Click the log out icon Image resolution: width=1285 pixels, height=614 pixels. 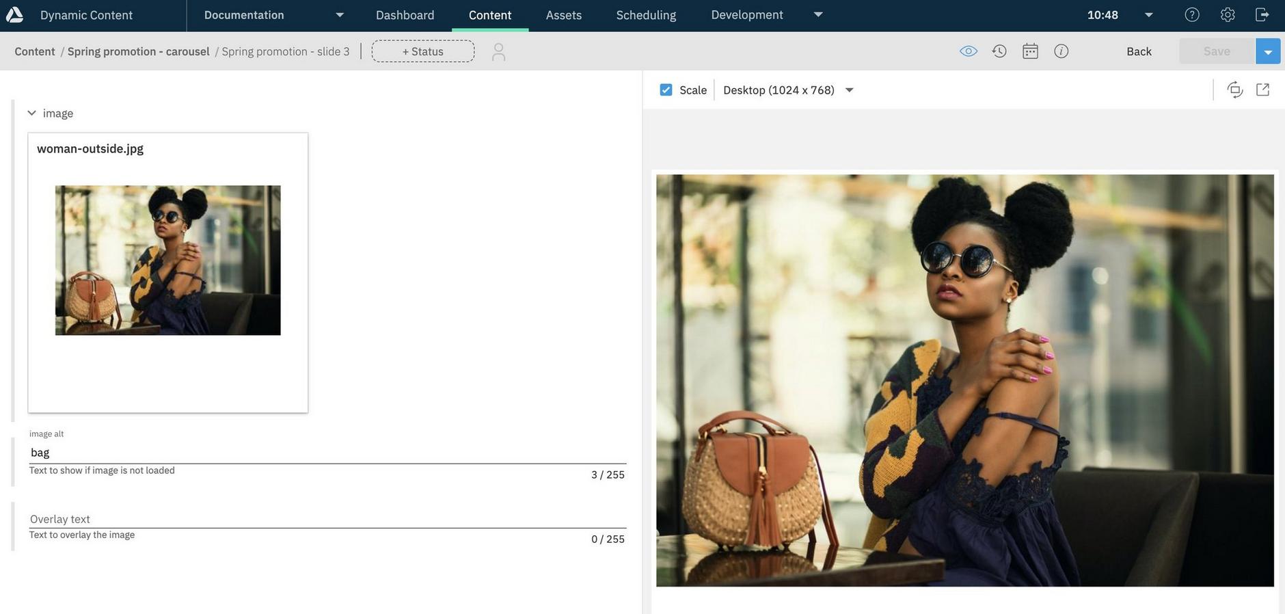(1262, 14)
